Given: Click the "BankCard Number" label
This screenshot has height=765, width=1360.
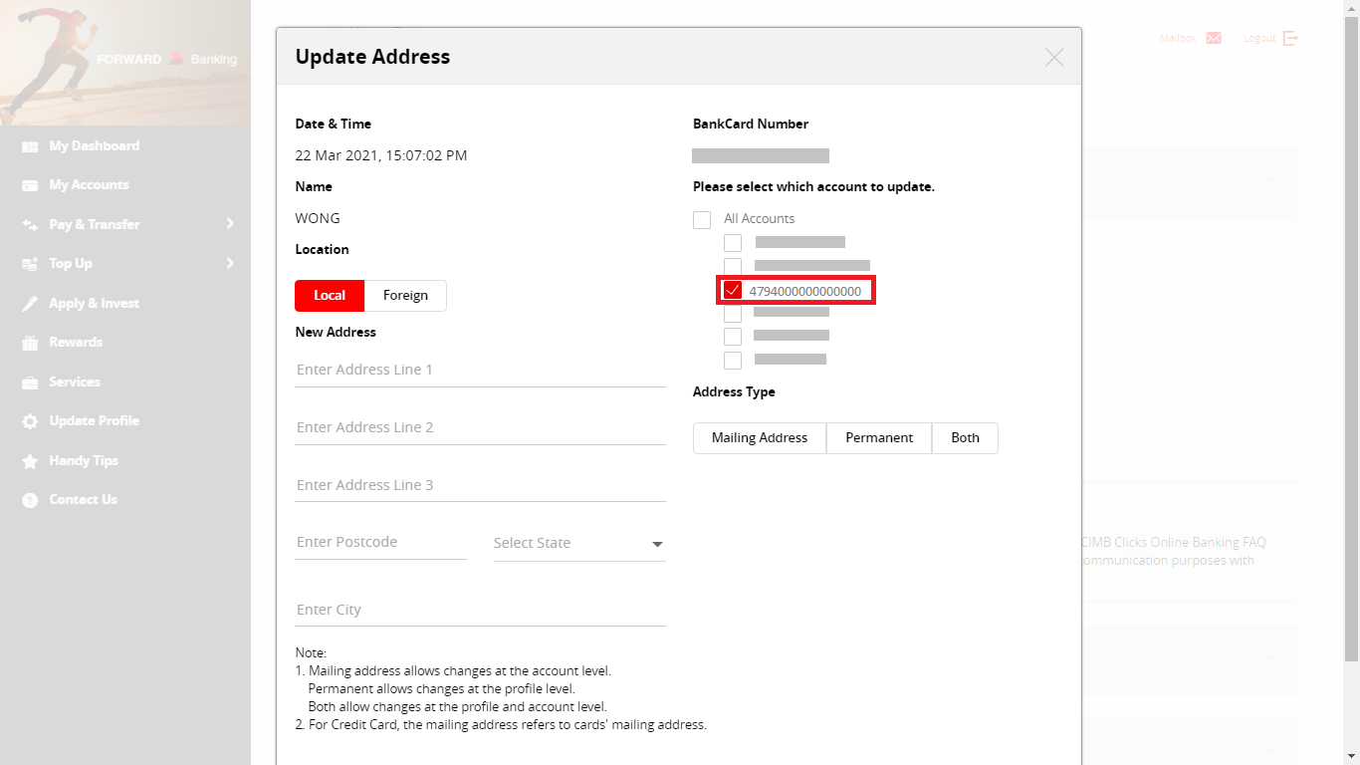Looking at the screenshot, I should click(751, 125).
